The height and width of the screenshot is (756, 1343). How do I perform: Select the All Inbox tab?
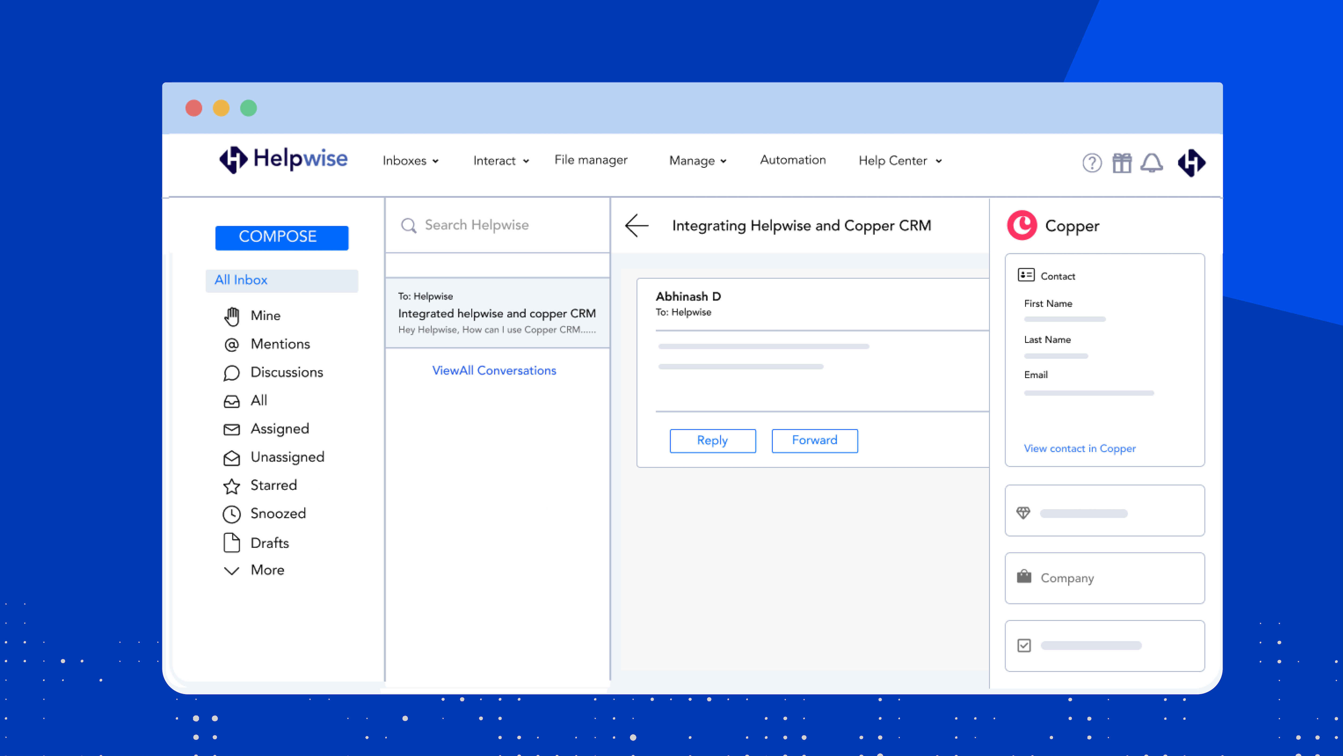[x=282, y=281]
